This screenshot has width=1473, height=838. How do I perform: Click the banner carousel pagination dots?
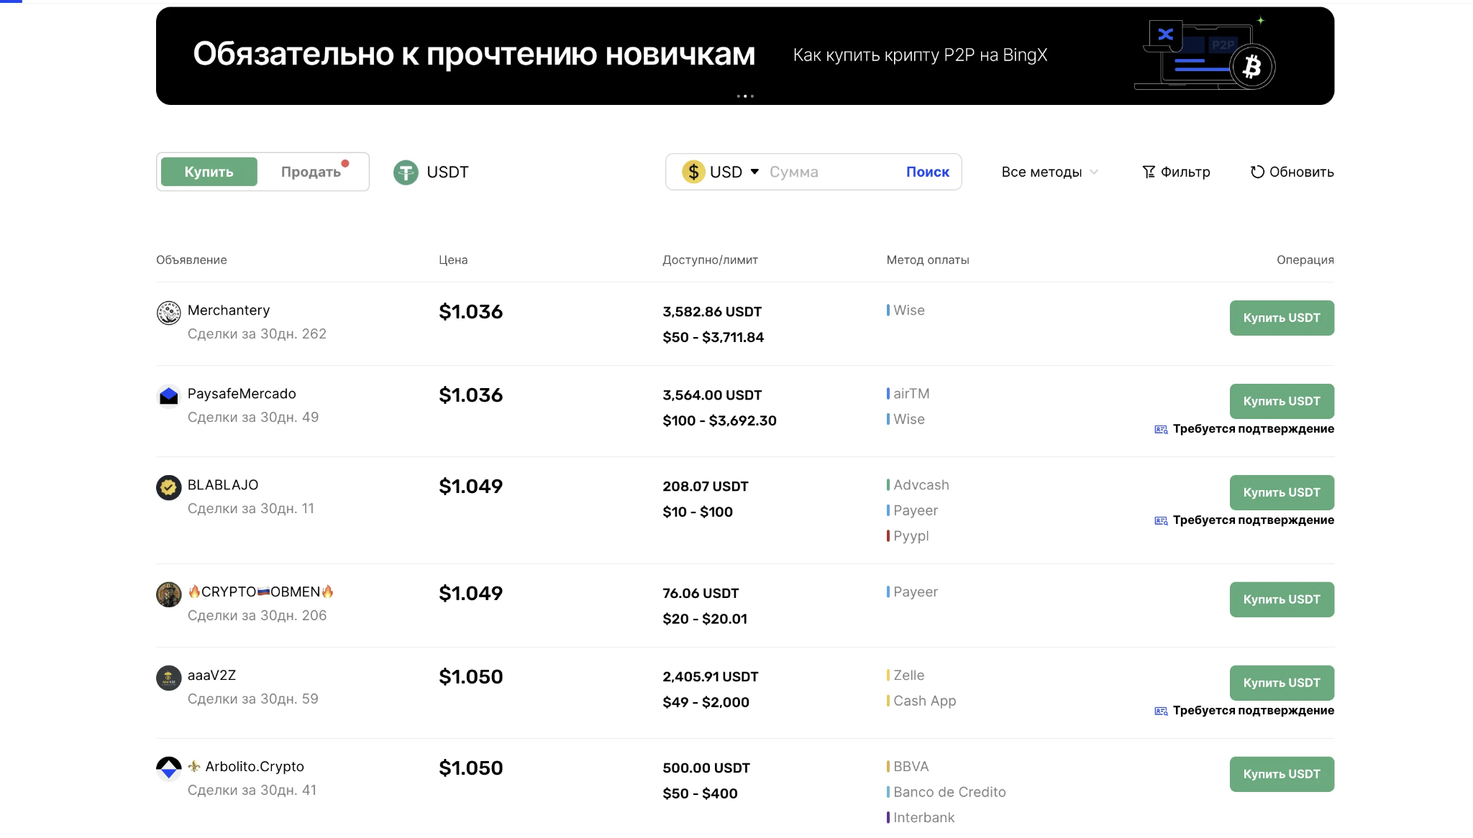coord(745,96)
